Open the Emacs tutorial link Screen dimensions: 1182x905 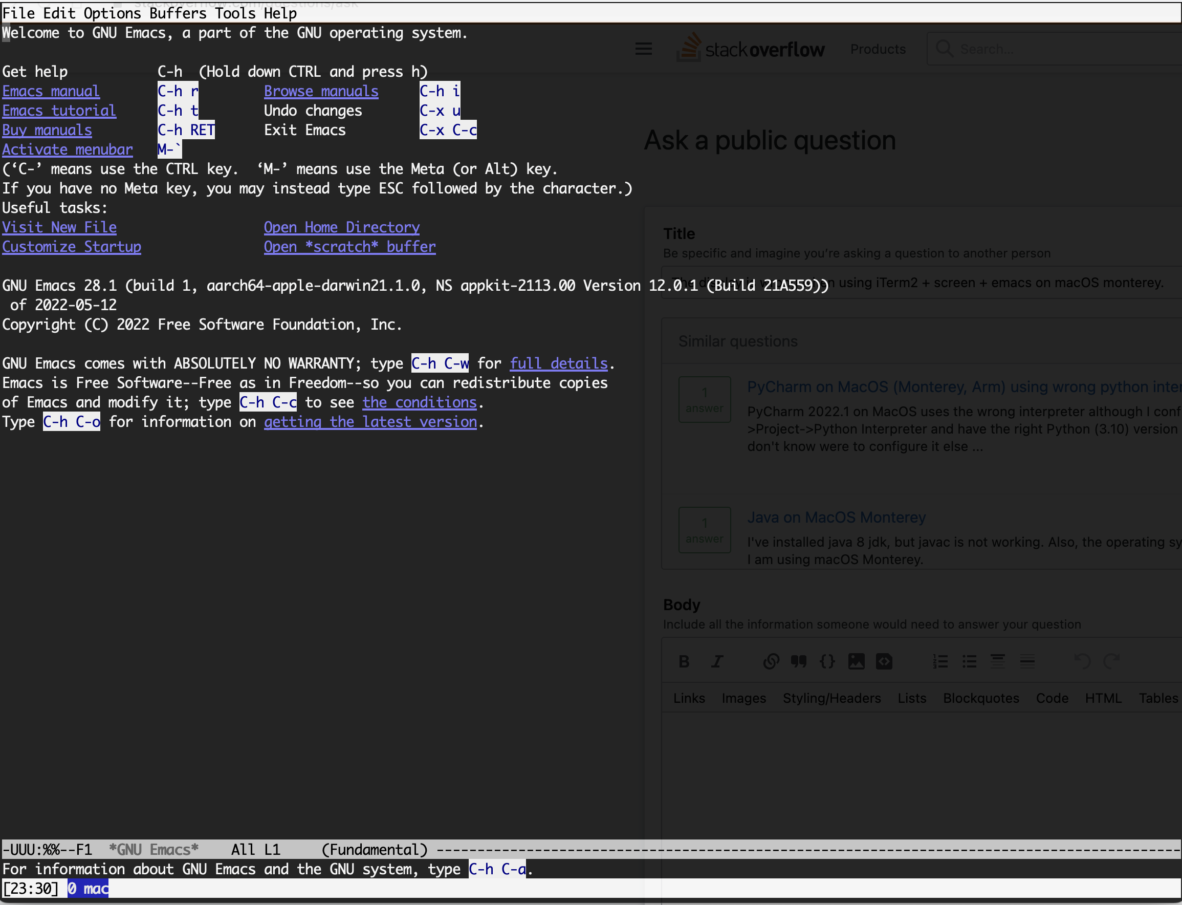[59, 111]
